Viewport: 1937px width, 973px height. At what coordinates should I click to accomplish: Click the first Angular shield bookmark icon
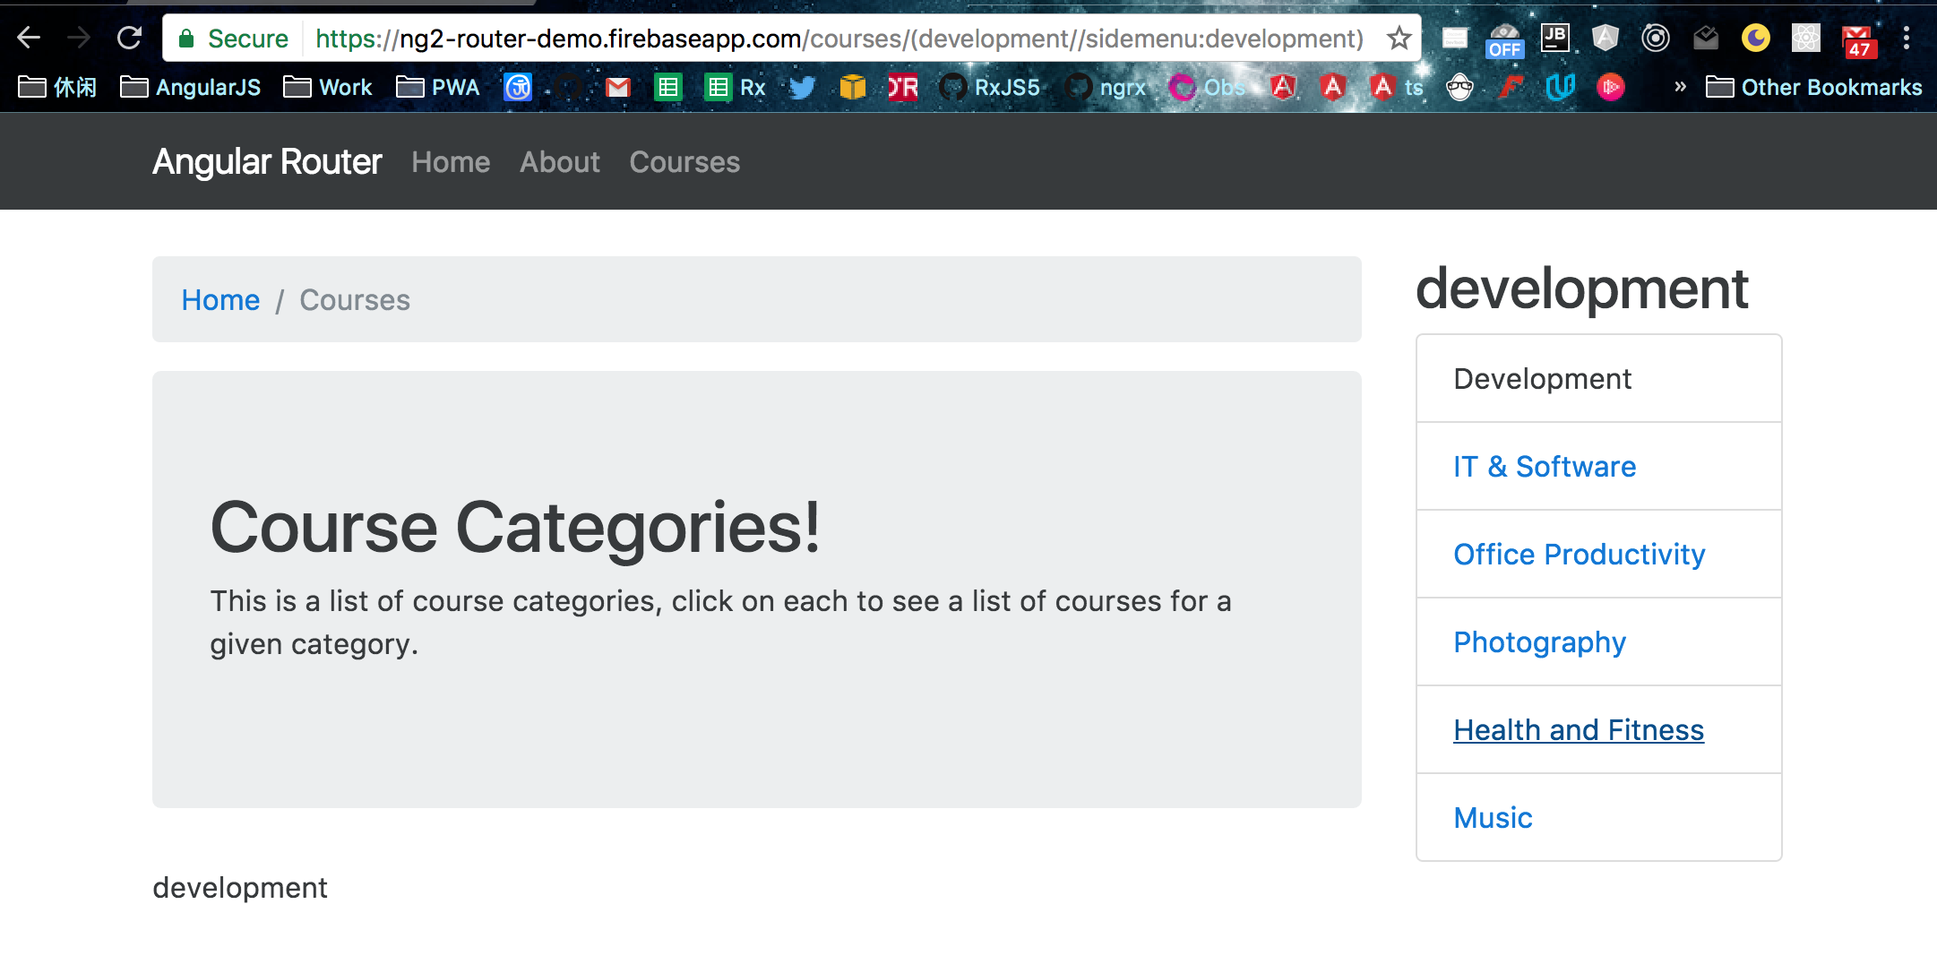pyautogui.click(x=1283, y=87)
